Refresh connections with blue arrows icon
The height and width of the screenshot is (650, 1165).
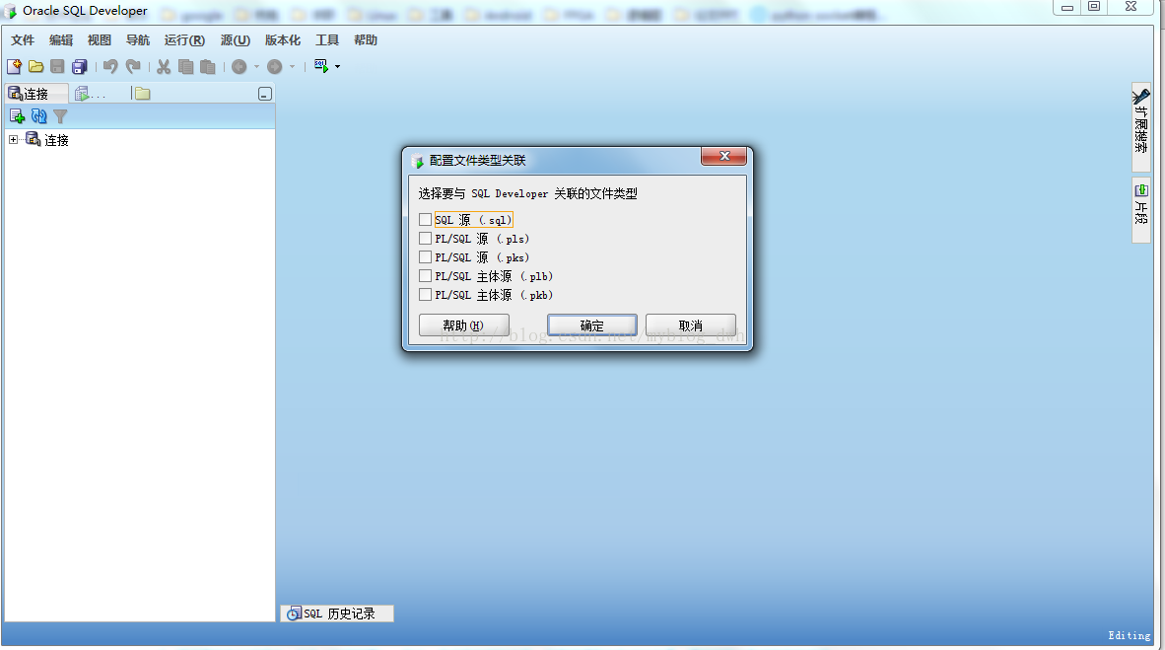[x=38, y=116]
